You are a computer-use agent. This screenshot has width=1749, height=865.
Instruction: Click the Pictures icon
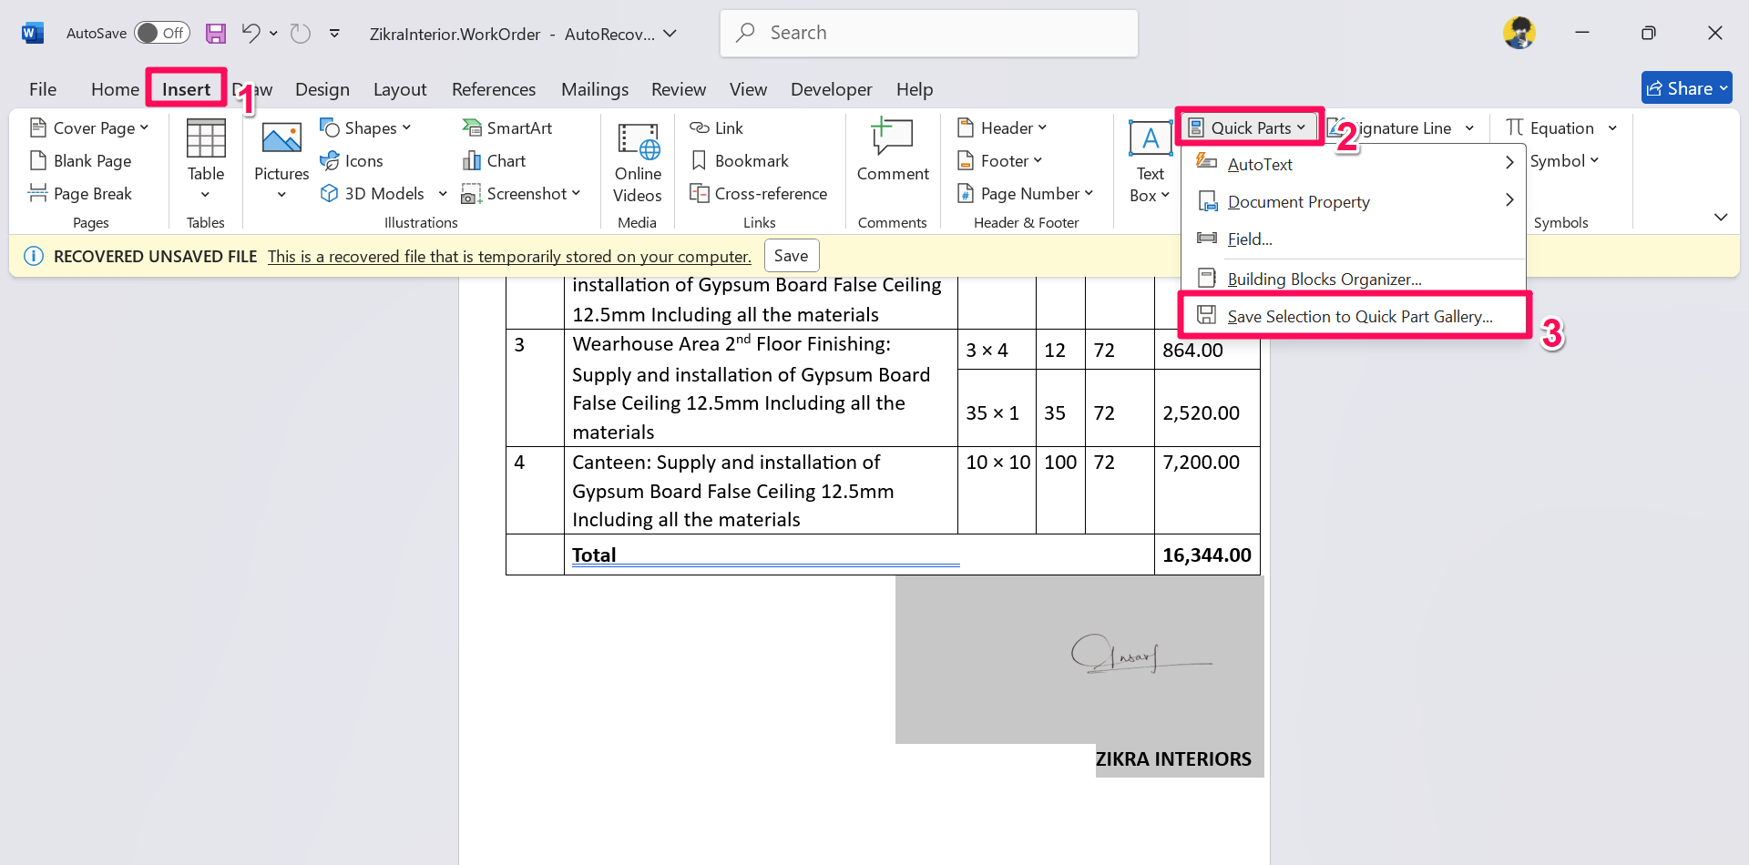(x=281, y=138)
